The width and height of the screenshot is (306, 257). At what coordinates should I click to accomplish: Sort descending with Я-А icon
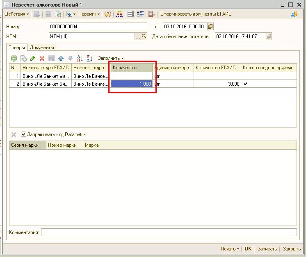coord(89,58)
